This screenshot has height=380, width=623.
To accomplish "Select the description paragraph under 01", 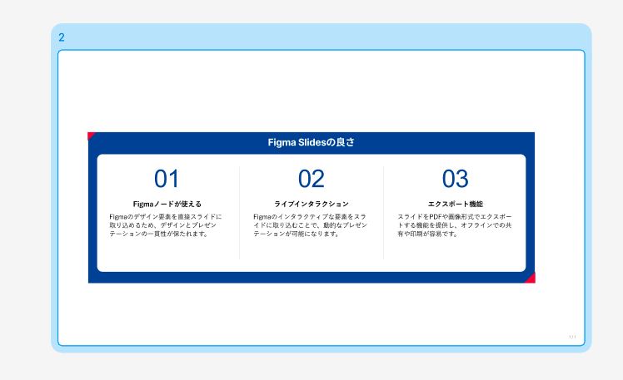I will click(166, 225).
